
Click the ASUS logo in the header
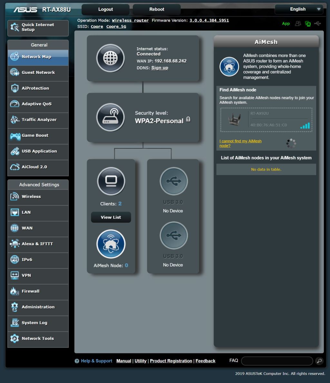pyautogui.click(x=25, y=10)
